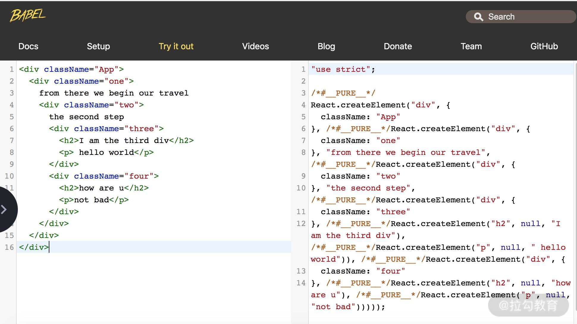Open the Team page
Viewport: 577px width, 324px height.
[471, 46]
